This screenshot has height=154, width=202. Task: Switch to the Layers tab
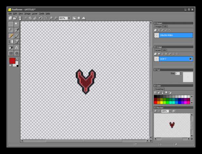(158, 50)
